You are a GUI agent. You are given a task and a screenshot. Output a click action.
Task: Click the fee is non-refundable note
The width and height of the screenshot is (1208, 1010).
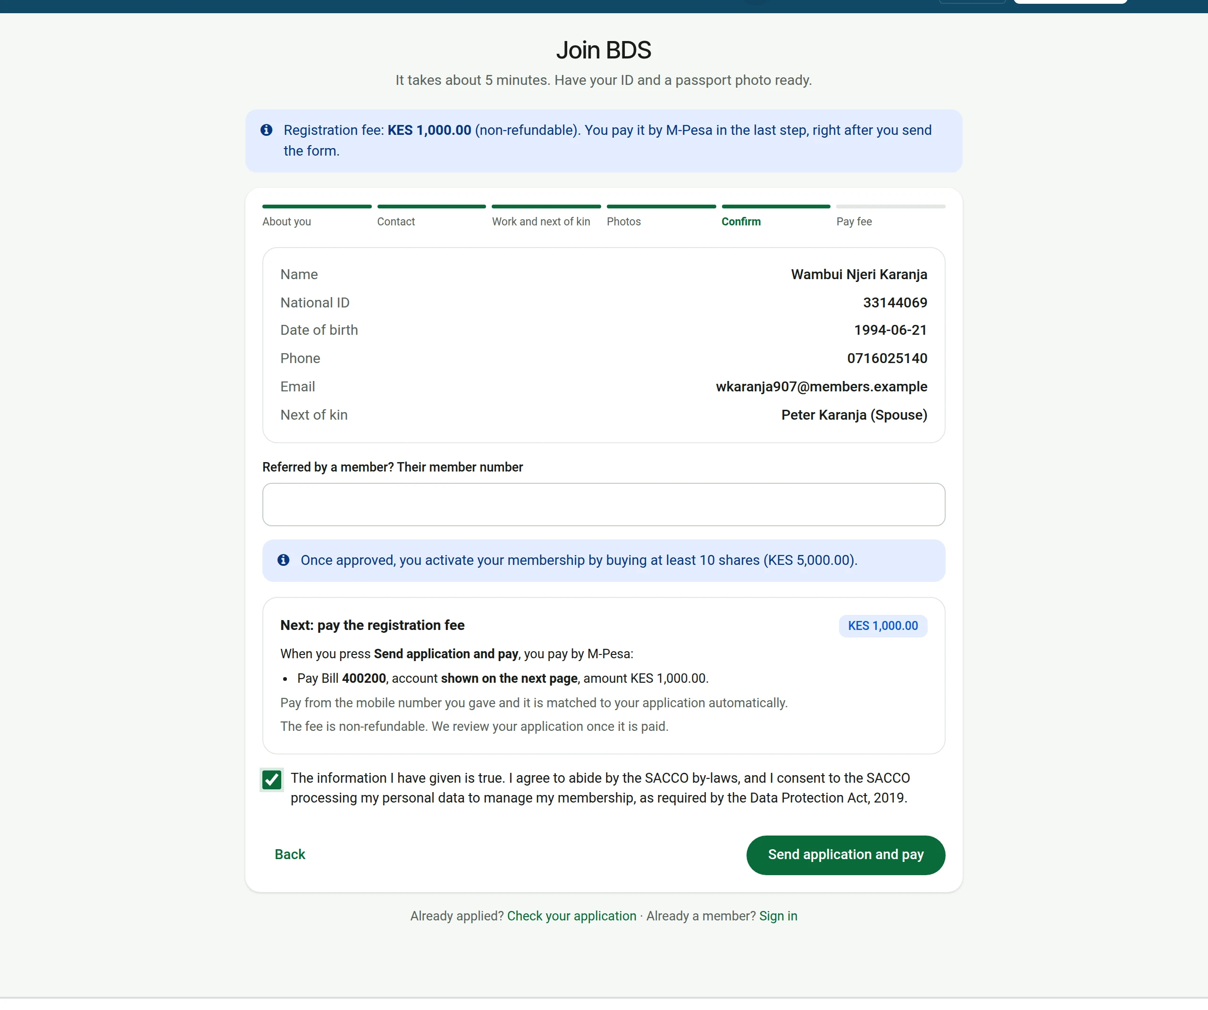(x=474, y=727)
